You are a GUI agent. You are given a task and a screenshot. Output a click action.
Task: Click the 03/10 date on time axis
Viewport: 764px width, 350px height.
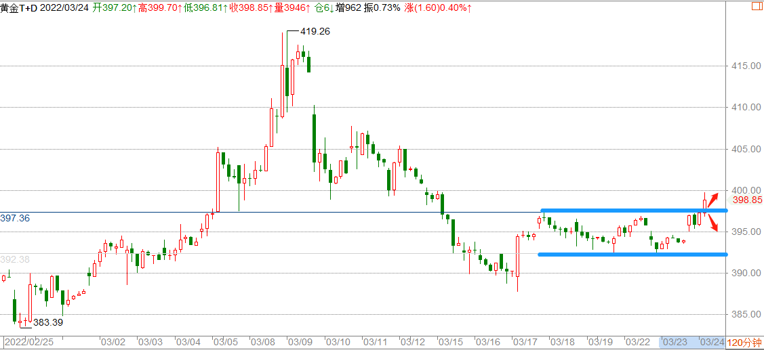[338, 343]
